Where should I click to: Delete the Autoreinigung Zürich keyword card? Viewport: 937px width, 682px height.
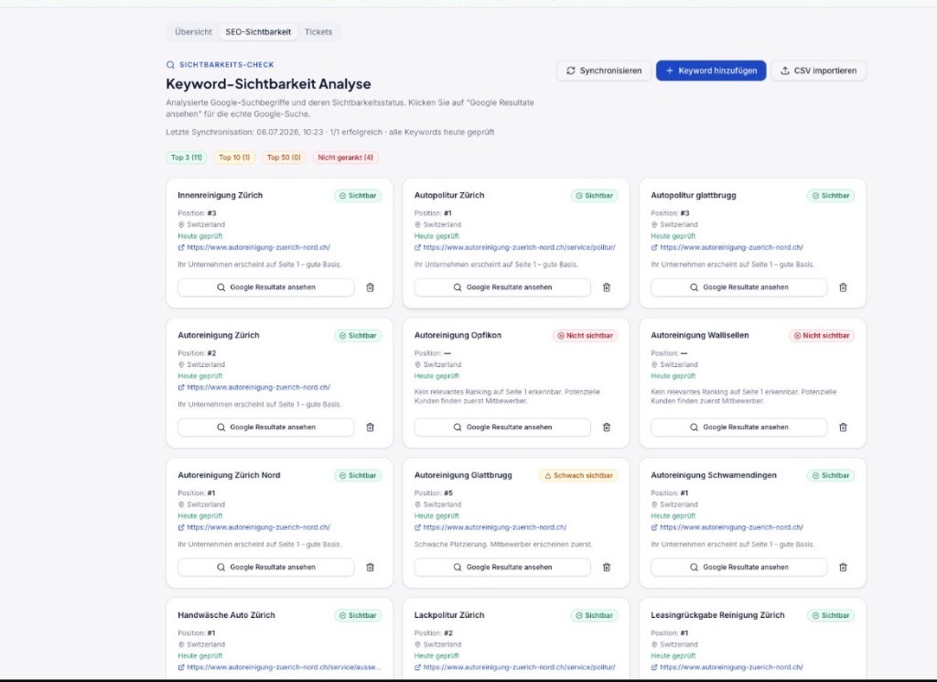click(x=370, y=428)
